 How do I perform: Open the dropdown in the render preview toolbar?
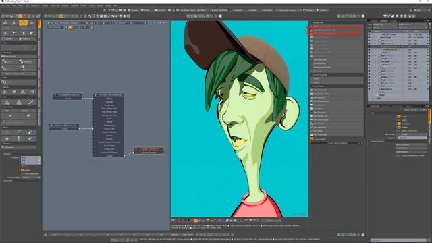pyautogui.click(x=271, y=221)
